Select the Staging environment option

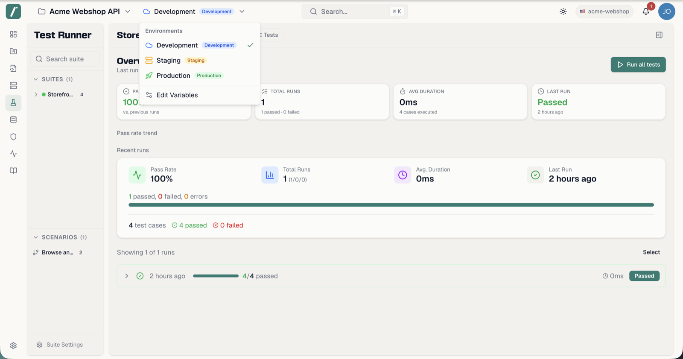pos(199,61)
